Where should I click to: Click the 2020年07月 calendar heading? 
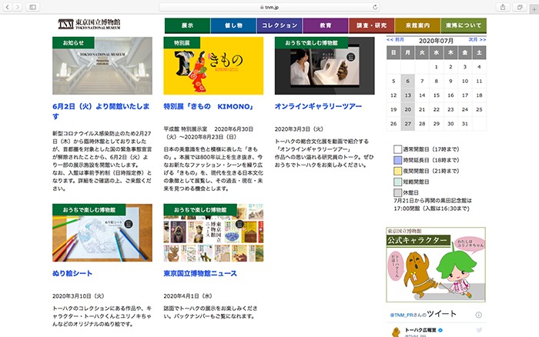click(x=436, y=41)
